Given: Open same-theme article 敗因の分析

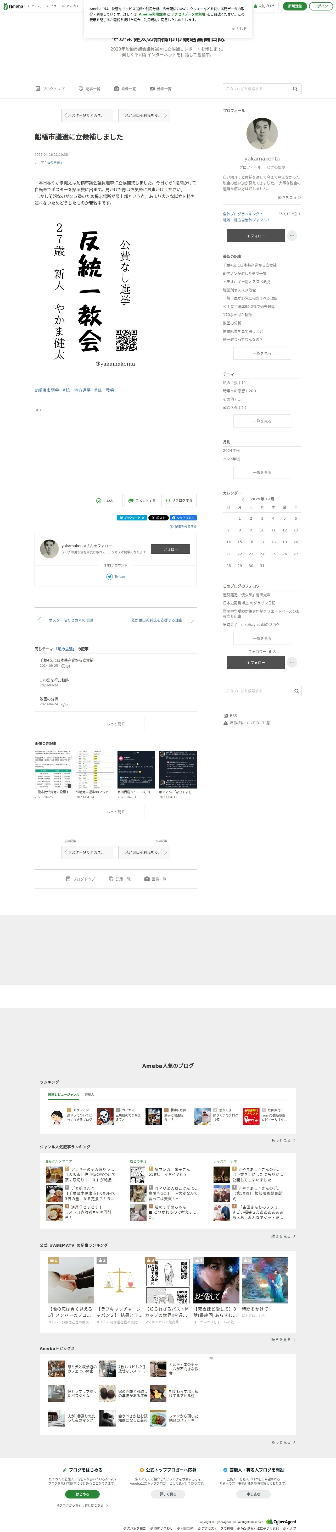Looking at the screenshot, I should (49, 699).
